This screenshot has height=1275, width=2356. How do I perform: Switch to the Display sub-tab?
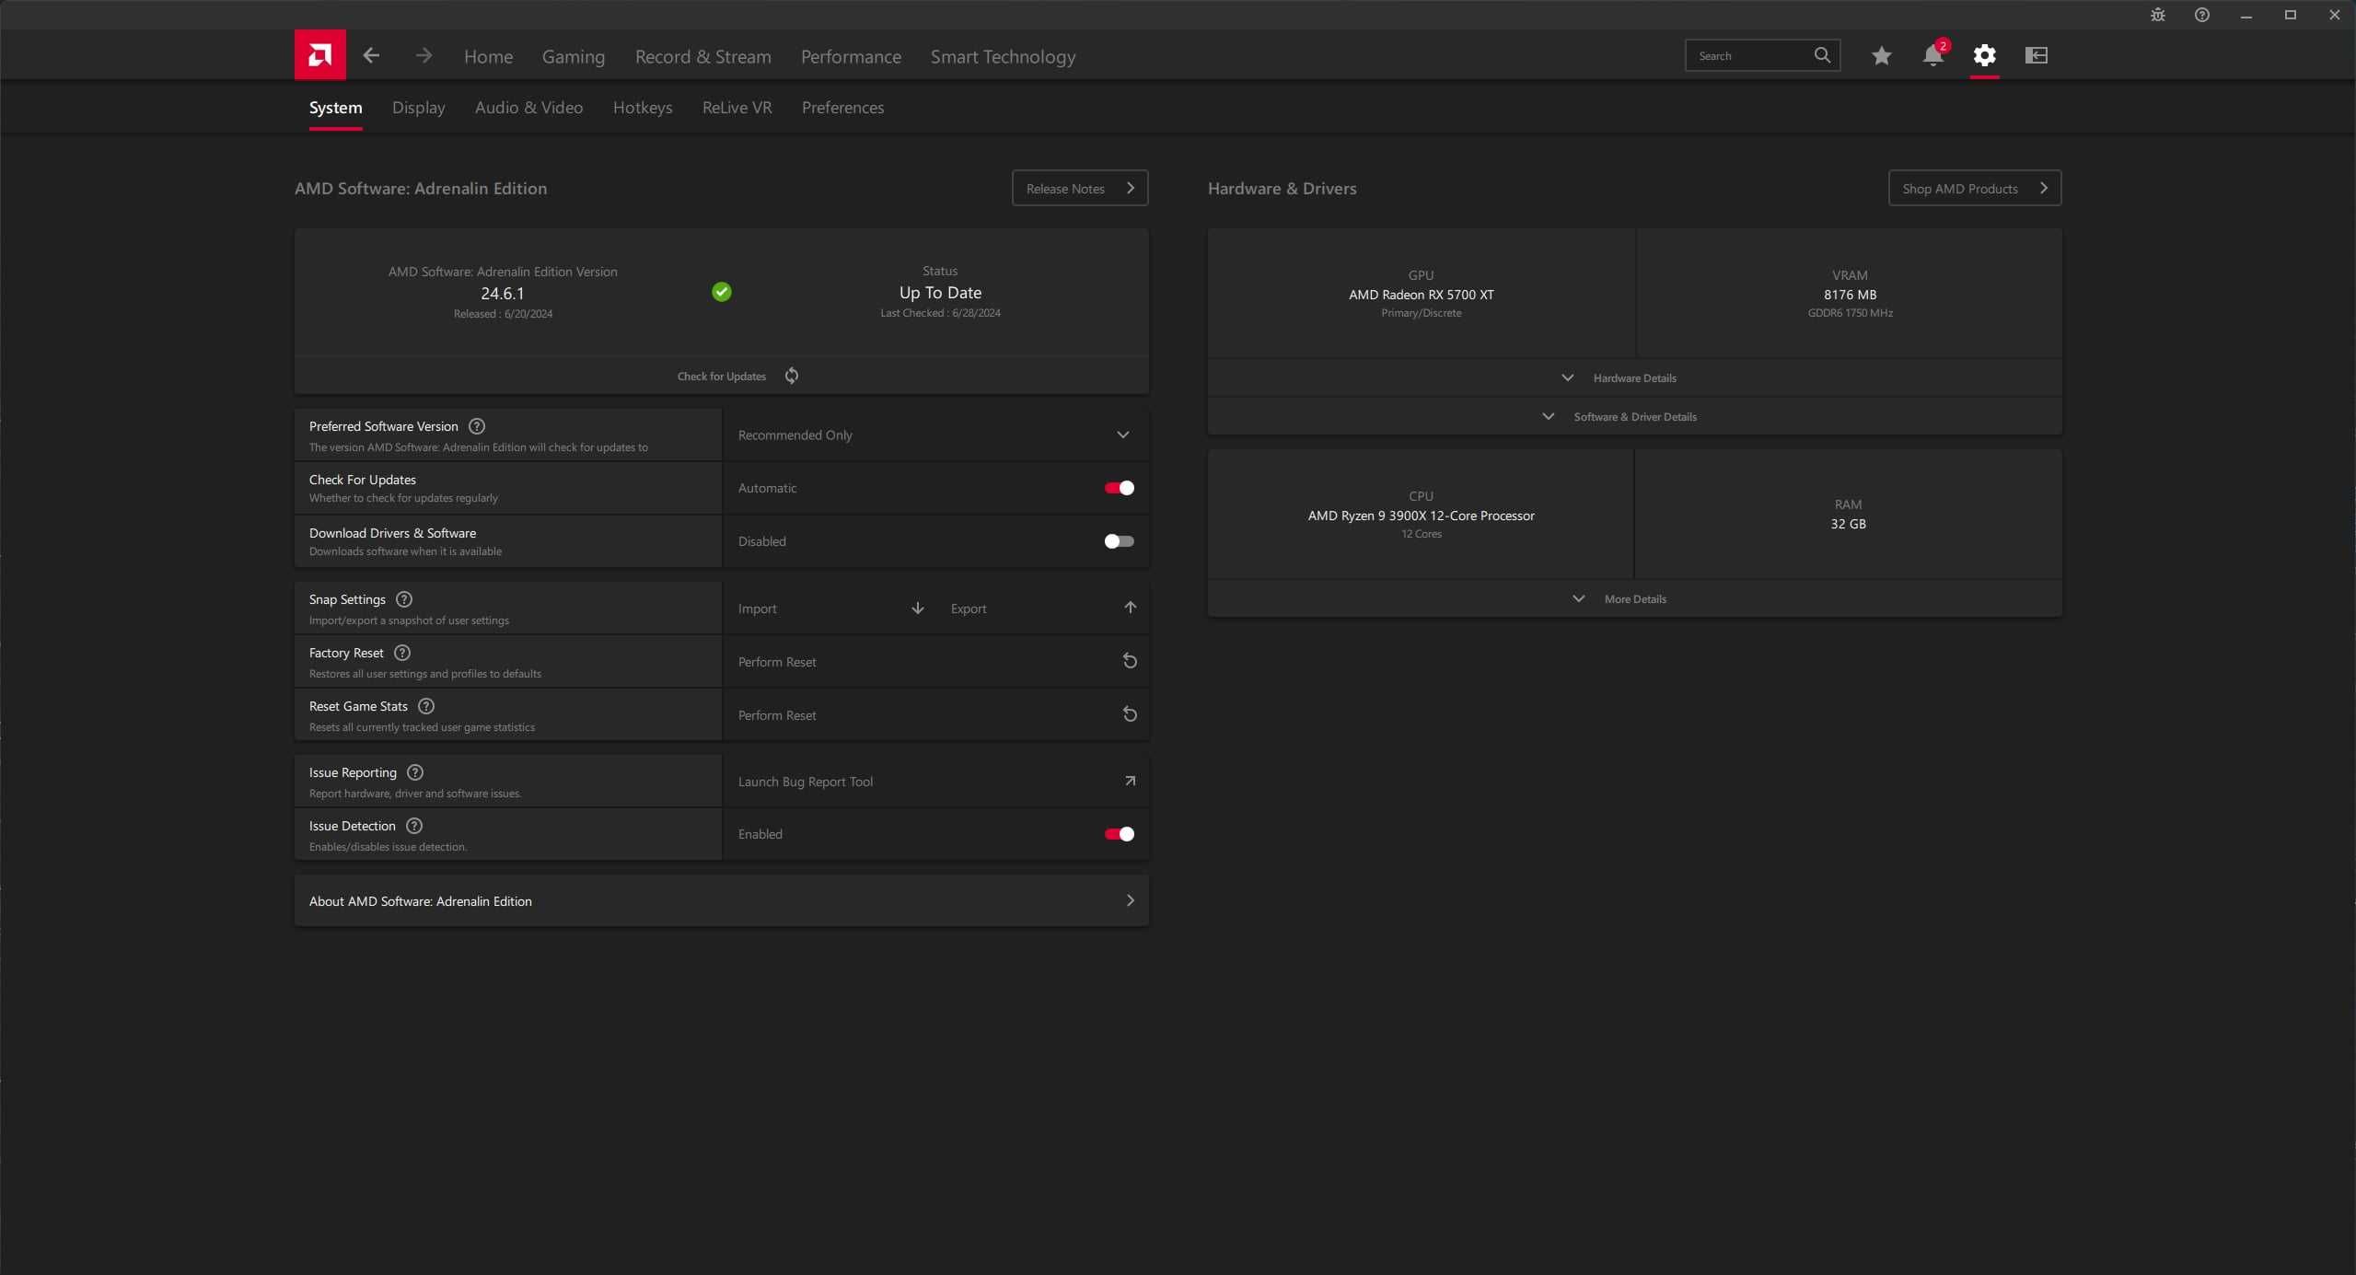point(418,108)
